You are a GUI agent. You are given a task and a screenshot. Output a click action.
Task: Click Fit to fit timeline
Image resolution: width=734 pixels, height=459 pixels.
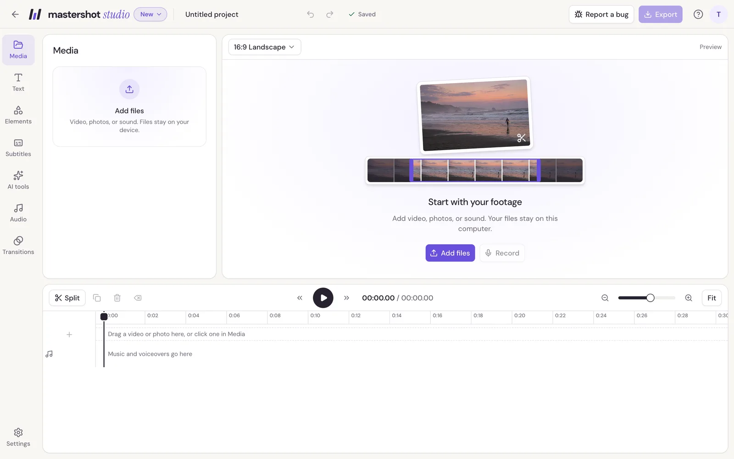(x=712, y=298)
